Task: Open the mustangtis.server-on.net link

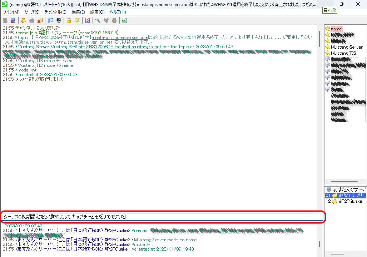Action: [86, 42]
